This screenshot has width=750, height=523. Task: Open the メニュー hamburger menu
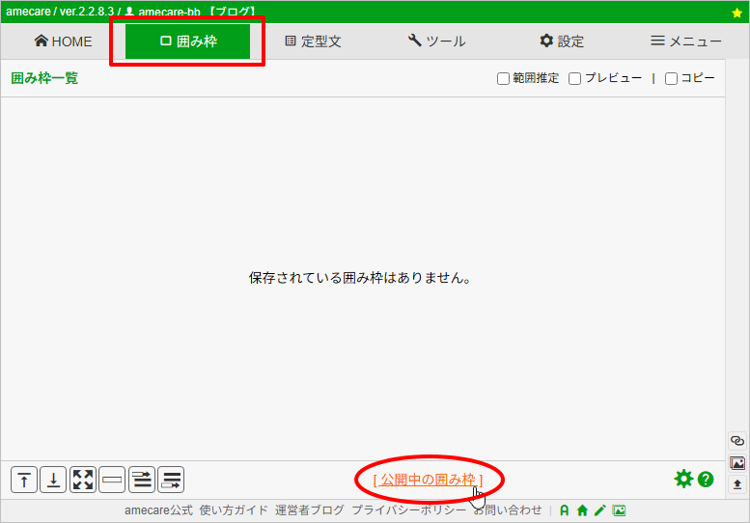(685, 41)
